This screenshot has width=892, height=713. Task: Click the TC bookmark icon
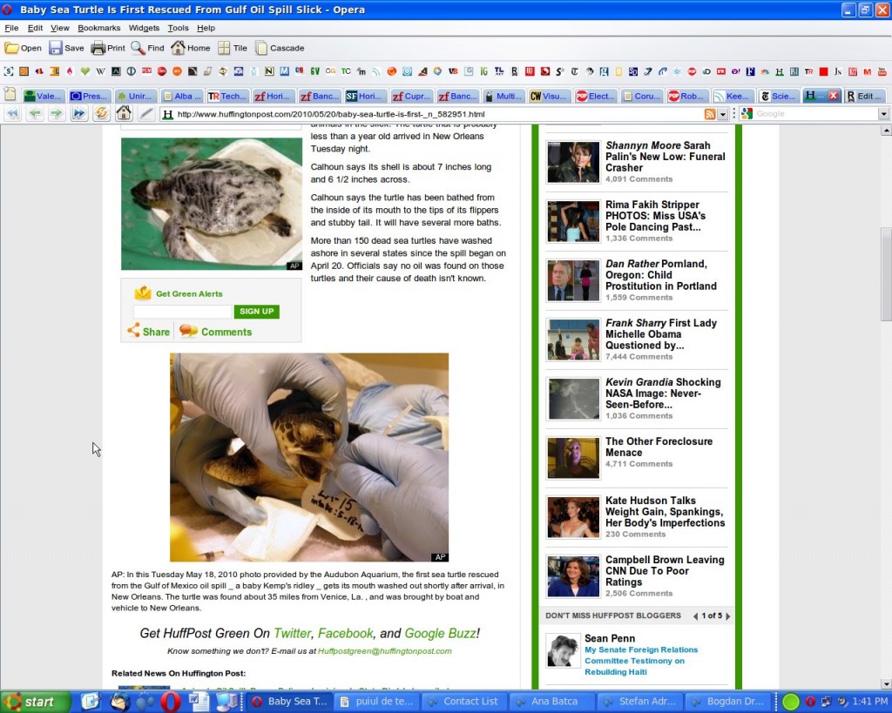coord(346,71)
